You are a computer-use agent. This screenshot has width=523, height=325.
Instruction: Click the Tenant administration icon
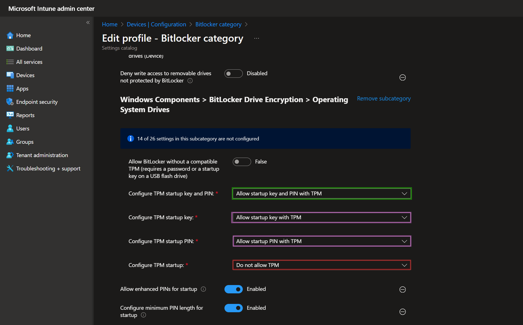(10, 155)
